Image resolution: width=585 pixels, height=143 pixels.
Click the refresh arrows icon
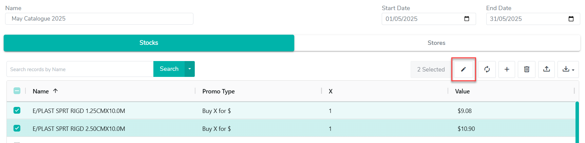pyautogui.click(x=487, y=69)
